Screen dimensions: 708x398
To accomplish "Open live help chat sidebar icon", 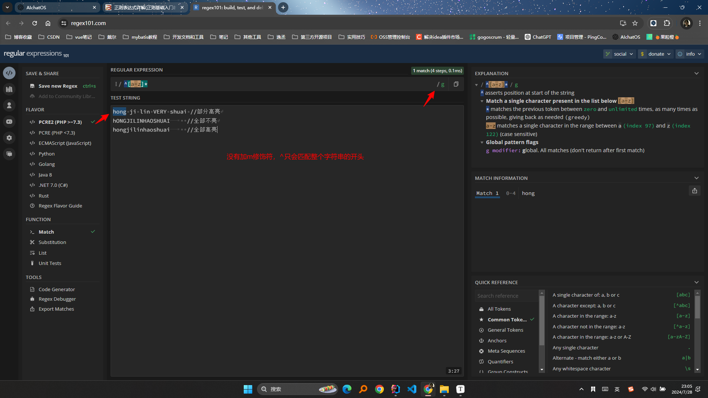I will tap(9, 154).
